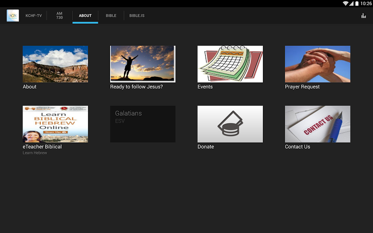Screen dimensions: 373x233
Task: Click the Ready to follow Jesus? label
Action: click(137, 87)
